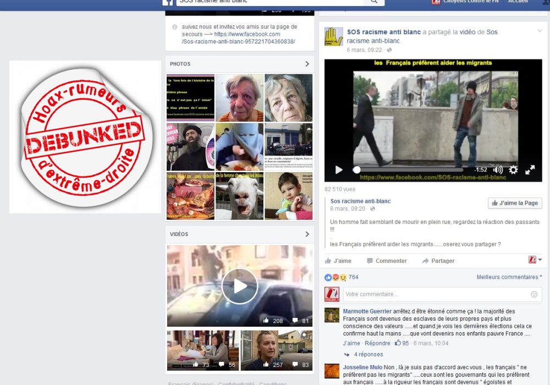Click J'aime under Marmotte Guerrier comment

point(351,343)
